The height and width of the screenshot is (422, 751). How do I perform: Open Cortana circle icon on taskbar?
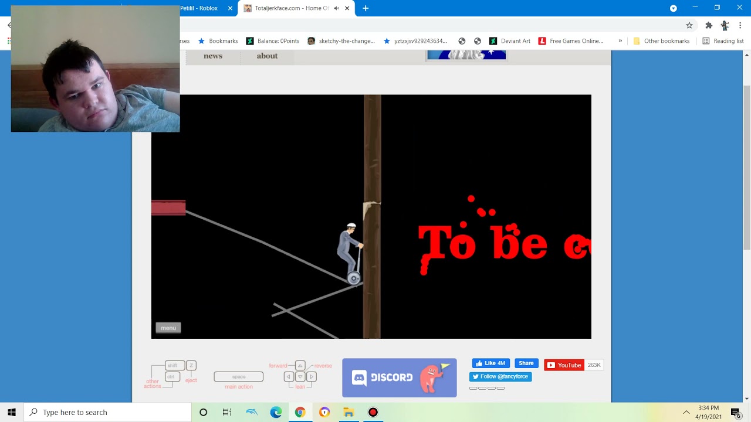tap(203, 412)
